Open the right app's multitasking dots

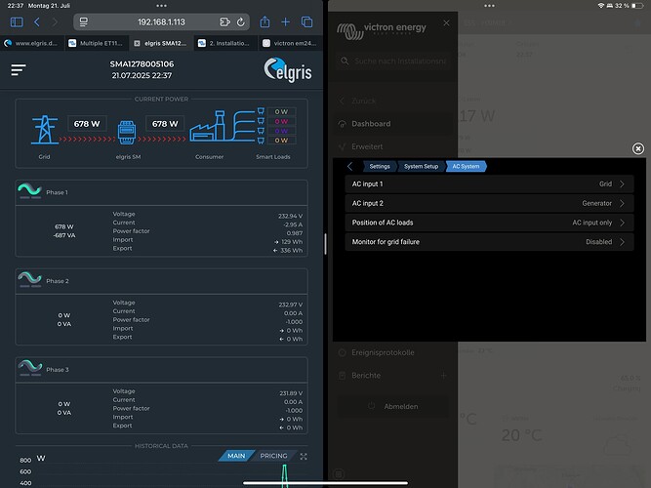point(489,6)
